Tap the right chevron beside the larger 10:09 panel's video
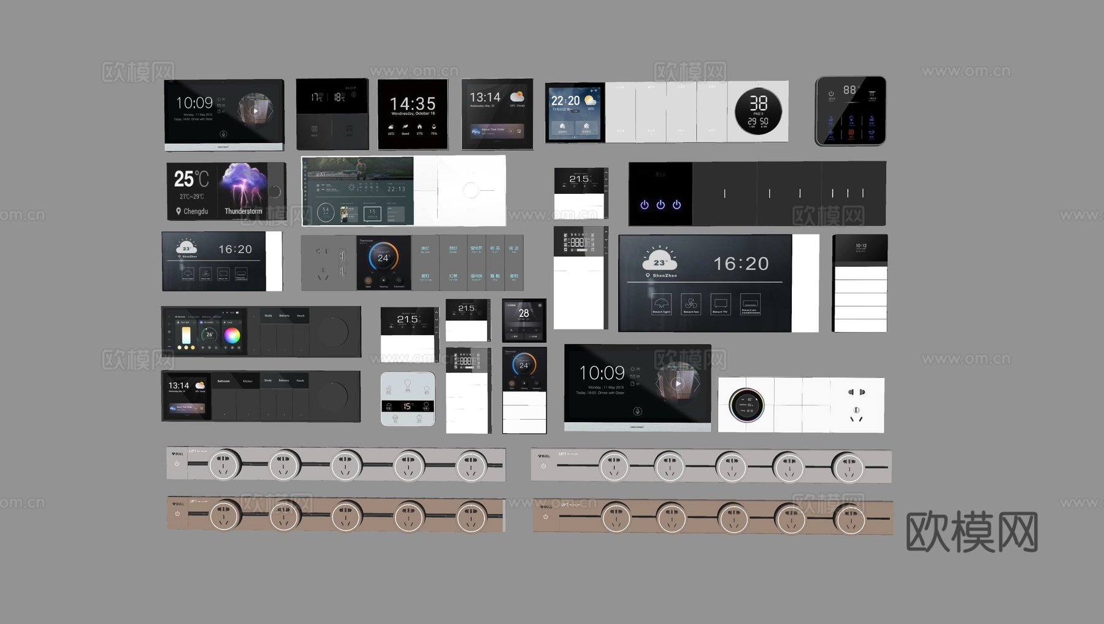This screenshot has width=1104, height=624. tap(698, 384)
